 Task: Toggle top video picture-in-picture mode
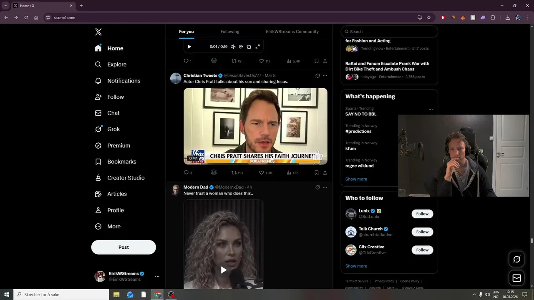point(249,47)
